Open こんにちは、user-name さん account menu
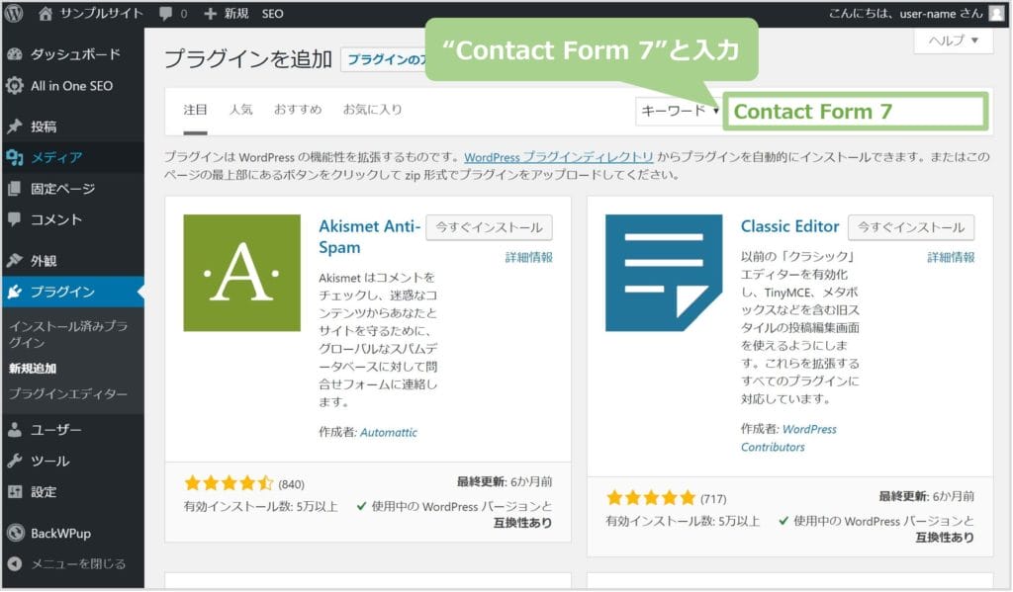This screenshot has width=1013, height=592. pyautogui.click(x=905, y=13)
